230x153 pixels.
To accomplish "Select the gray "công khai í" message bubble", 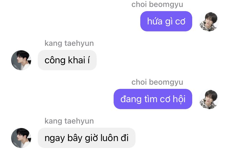I will point(67,60).
